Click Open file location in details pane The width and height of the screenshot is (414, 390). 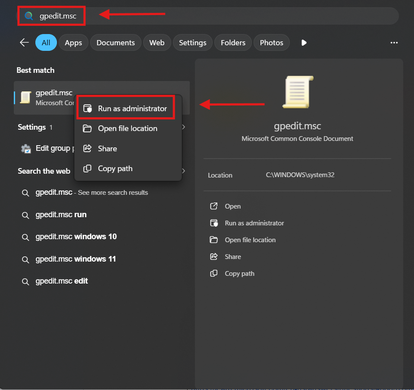coord(250,240)
